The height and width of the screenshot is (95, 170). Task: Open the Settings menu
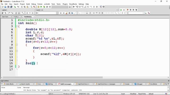pyautogui.click(x=81, y=4)
